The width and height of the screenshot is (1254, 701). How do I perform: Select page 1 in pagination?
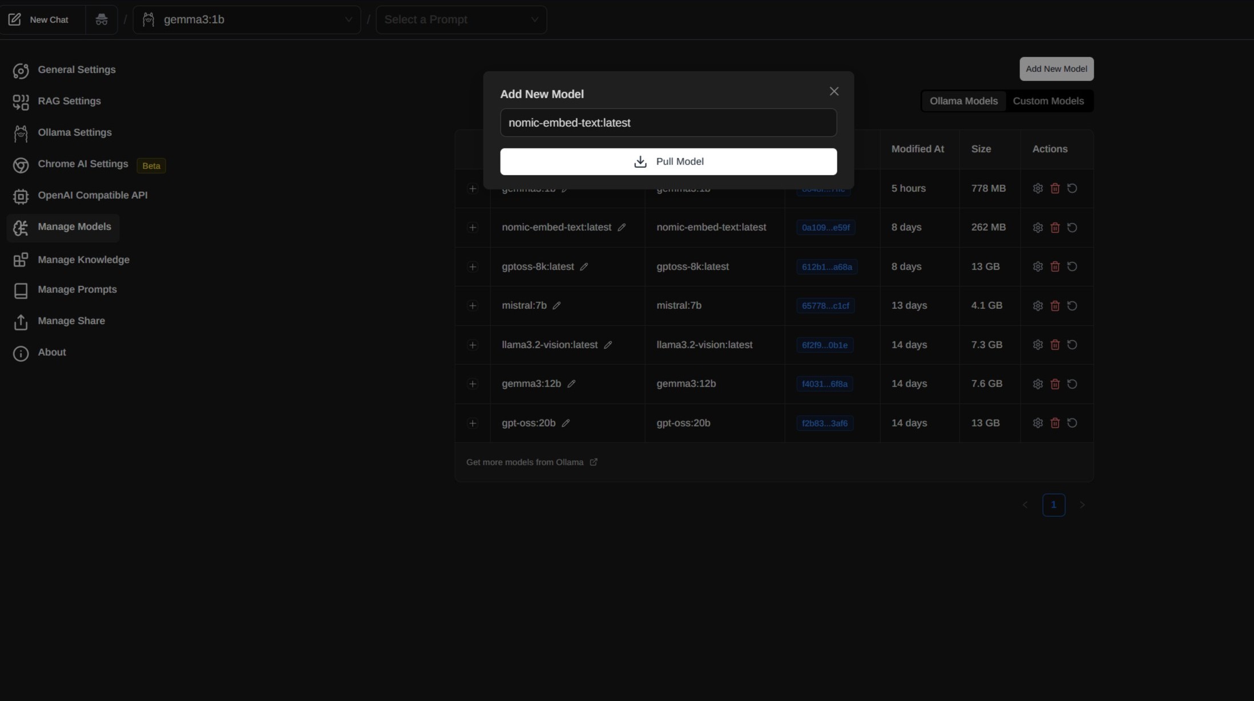1054,505
